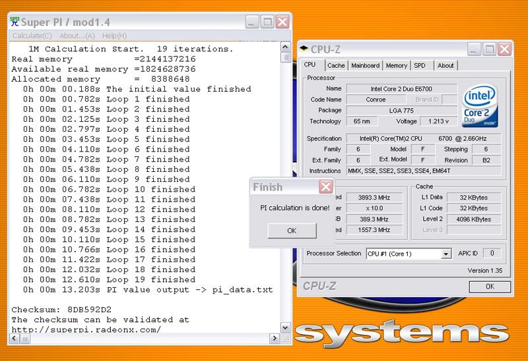Click the Package value 'LGA 775'
This screenshot has height=361, width=528.
tap(401, 110)
